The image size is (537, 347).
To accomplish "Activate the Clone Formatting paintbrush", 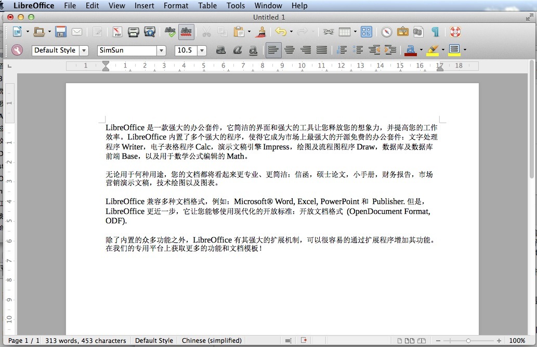I will click(260, 32).
